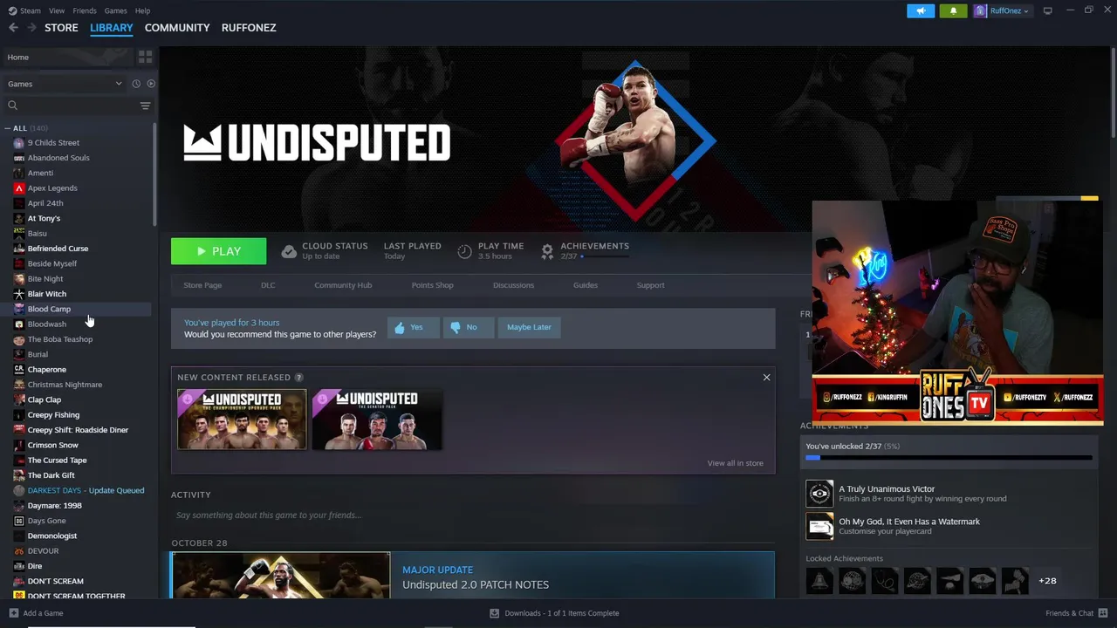Image resolution: width=1117 pixels, height=628 pixels.
Task: Click the library list scrollbar
Action: click(x=155, y=174)
